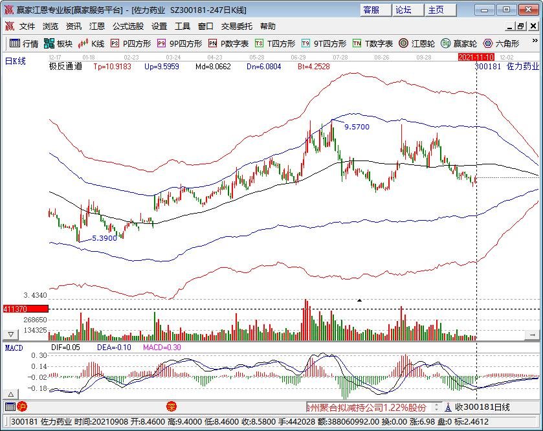The height and width of the screenshot is (431, 543).
Task: Click the 沪 Shanghai index status icon
Action: click(21, 407)
